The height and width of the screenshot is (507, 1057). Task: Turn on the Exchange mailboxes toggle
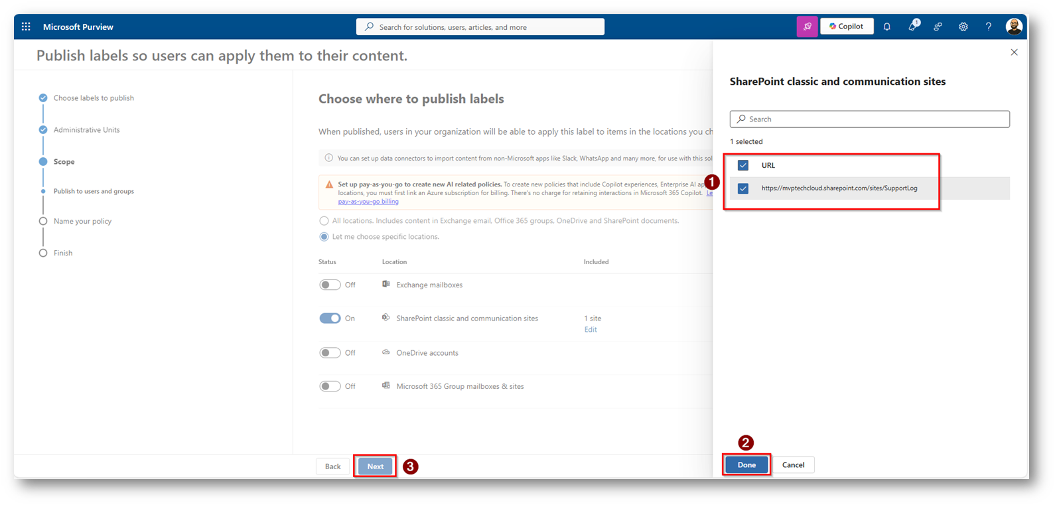330,285
